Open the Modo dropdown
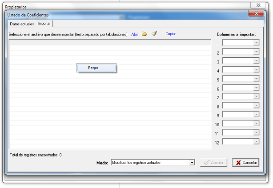The width and height of the screenshot is (273, 188). (x=192, y=163)
